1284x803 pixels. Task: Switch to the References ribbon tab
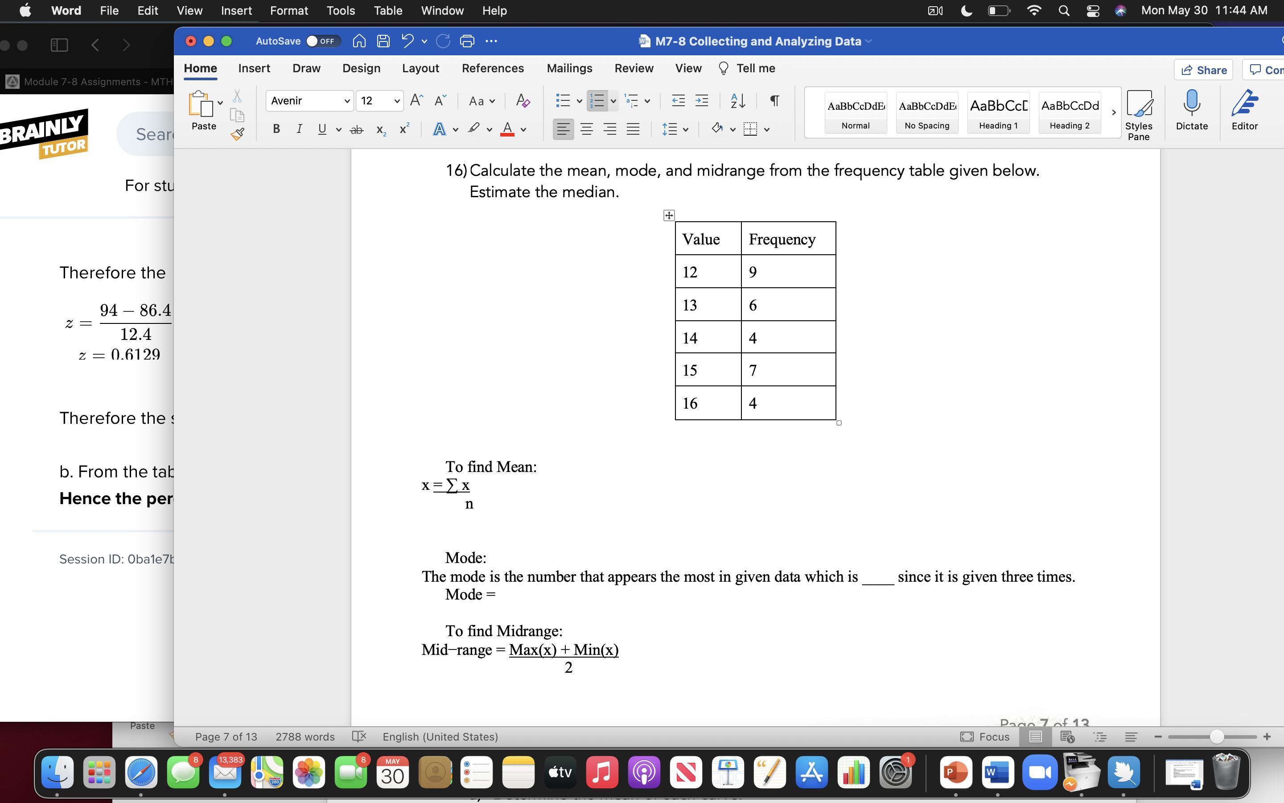point(492,69)
